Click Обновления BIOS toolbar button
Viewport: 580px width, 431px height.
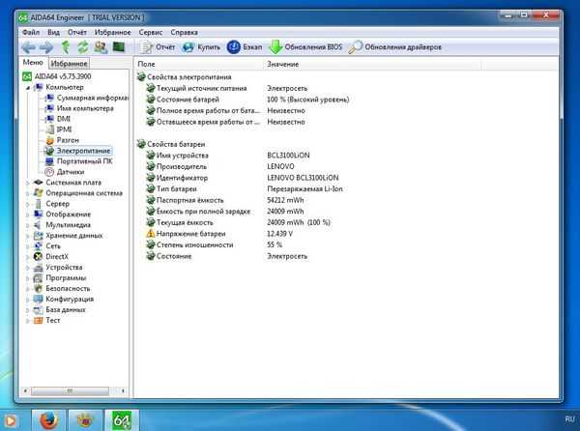click(x=305, y=47)
